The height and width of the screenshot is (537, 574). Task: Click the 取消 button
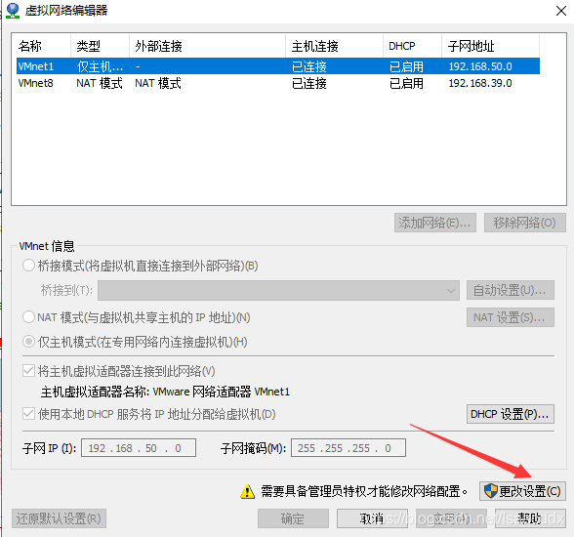click(372, 518)
